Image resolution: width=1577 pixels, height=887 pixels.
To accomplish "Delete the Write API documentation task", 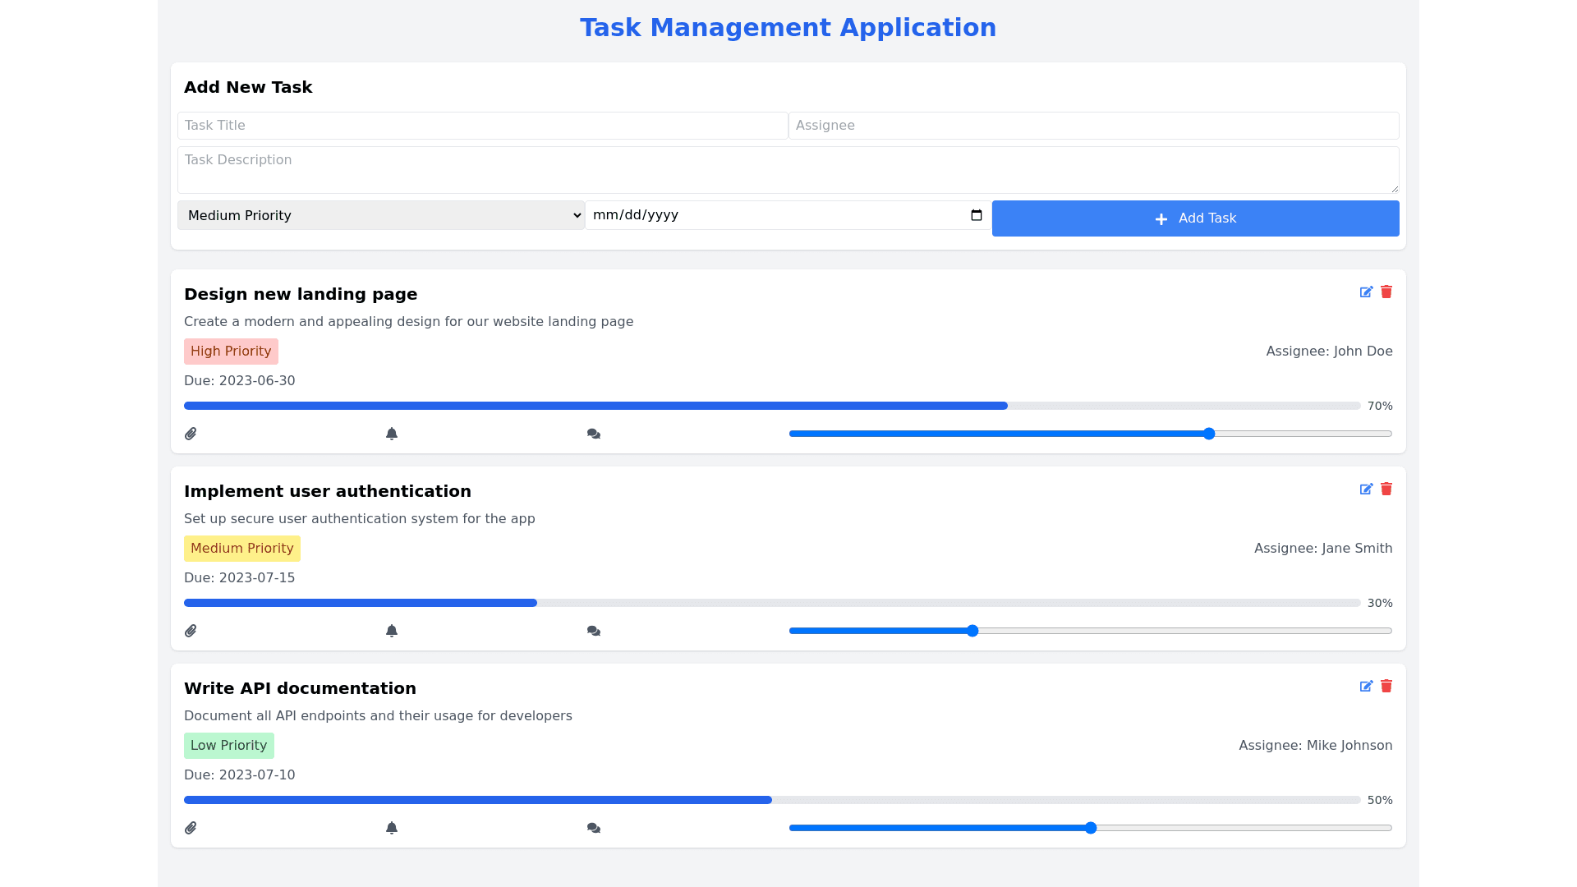I will (1386, 687).
